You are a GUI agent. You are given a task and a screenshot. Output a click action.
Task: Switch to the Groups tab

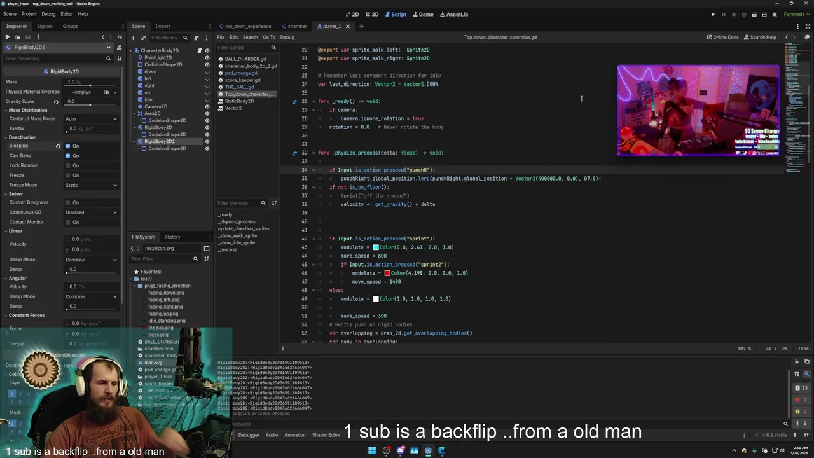pos(70,26)
